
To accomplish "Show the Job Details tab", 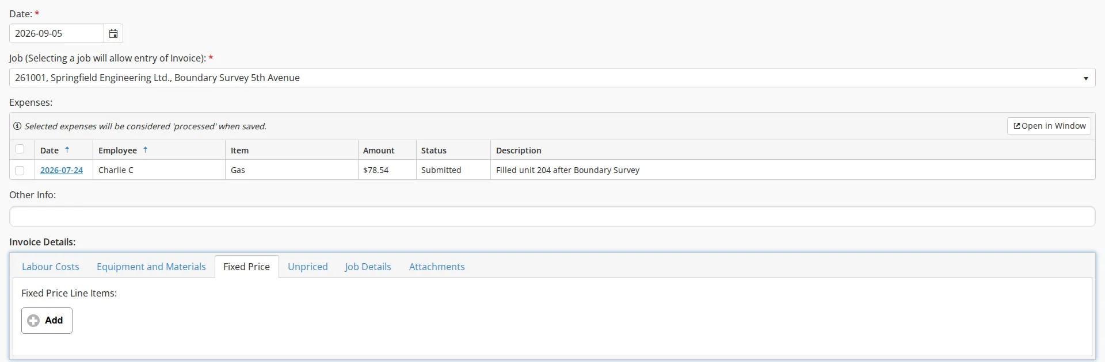I will (368, 267).
